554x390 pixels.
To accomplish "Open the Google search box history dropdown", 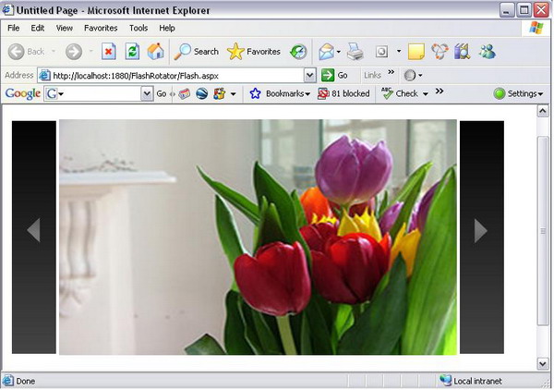I will pyautogui.click(x=147, y=93).
